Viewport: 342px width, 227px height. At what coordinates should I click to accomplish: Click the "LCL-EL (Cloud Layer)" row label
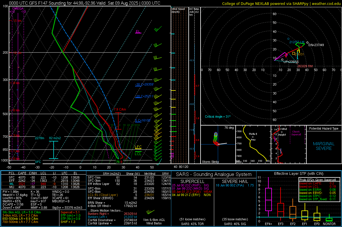pyautogui.click(x=103, y=195)
